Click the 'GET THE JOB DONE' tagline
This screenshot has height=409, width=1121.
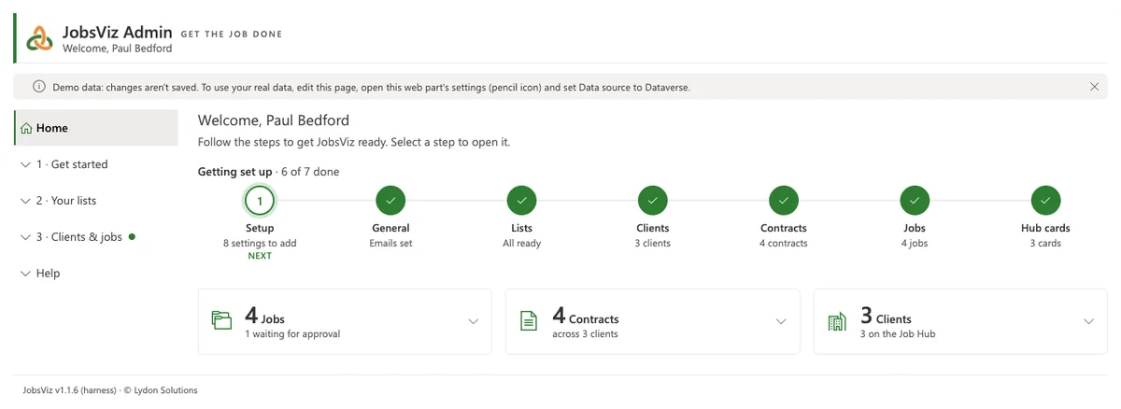[232, 35]
